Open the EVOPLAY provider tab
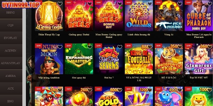Screen dimensions: 213x106 (x=11, y=38)
